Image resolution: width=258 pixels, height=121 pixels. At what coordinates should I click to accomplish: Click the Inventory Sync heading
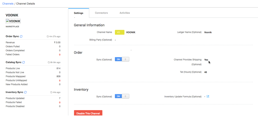coord(14,92)
